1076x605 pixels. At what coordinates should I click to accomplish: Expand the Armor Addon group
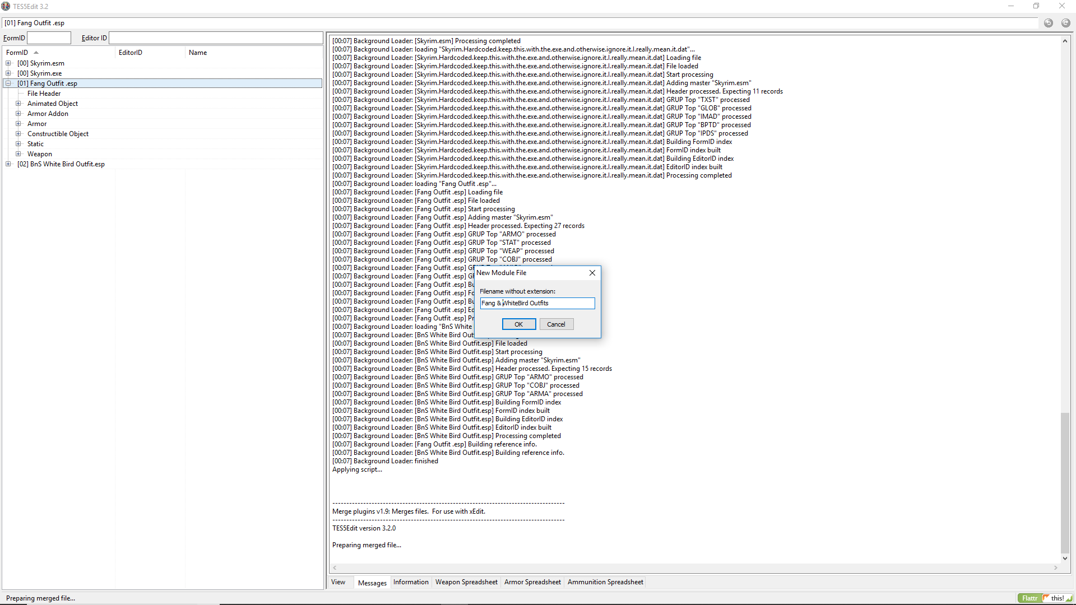click(18, 114)
